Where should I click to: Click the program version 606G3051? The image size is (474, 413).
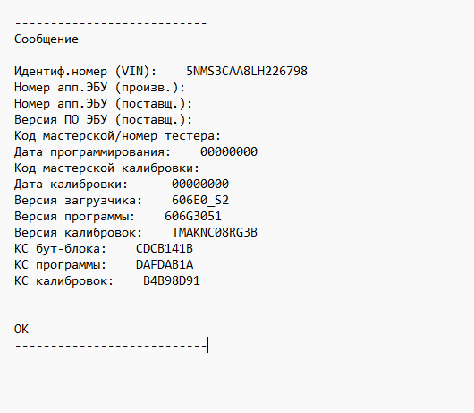pyautogui.click(x=193, y=217)
